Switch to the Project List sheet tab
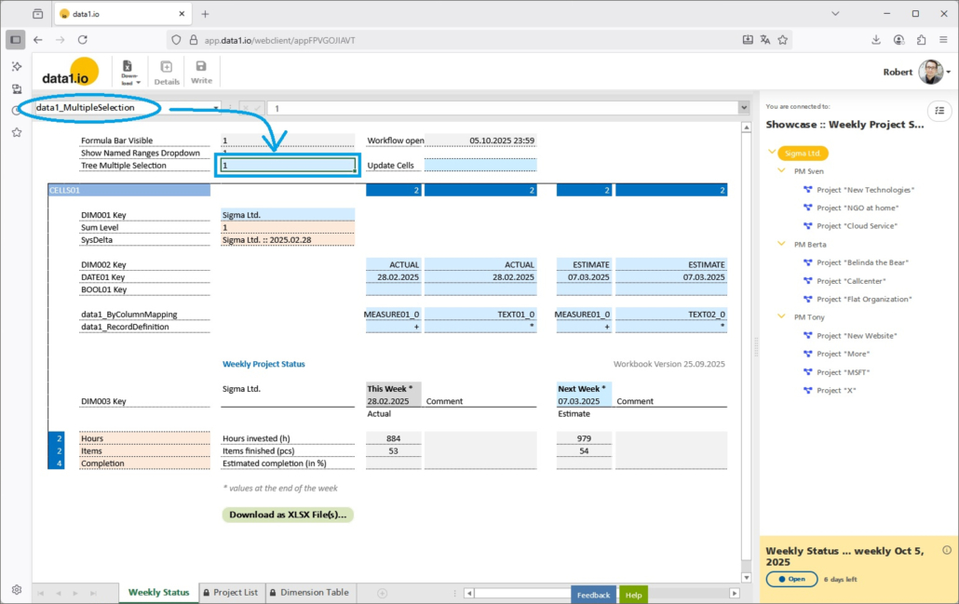Screen dimensions: 959x604 tap(229, 592)
